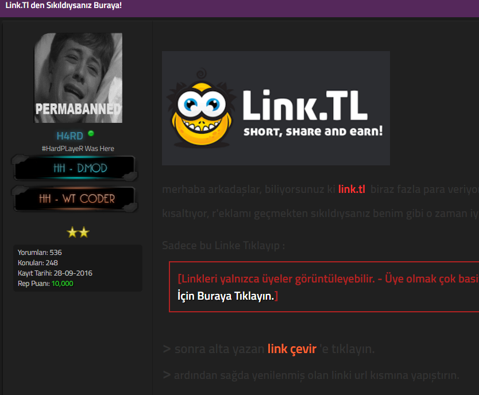Click 'Kayıt Tarihi: 28-09-2016' text

coord(55,273)
